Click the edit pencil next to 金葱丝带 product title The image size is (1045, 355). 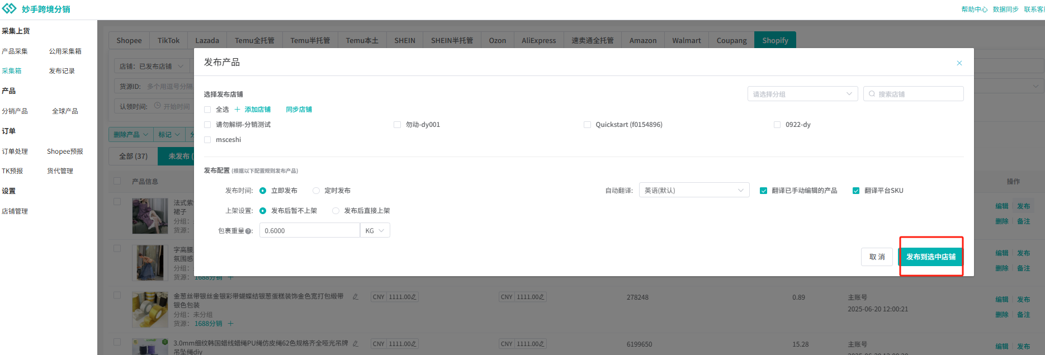(x=356, y=297)
